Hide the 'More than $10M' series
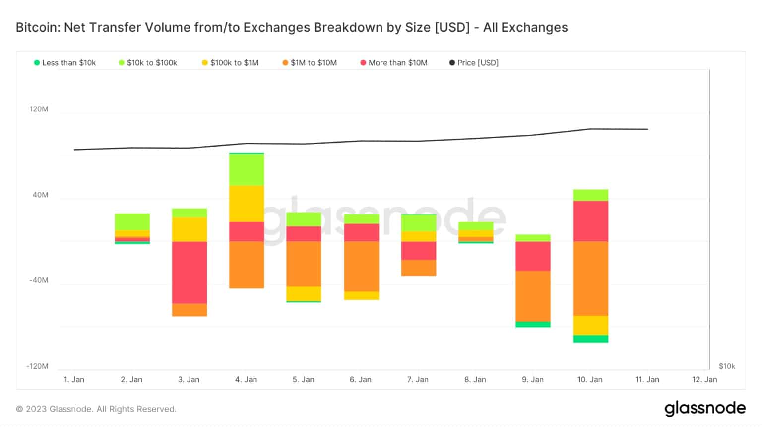Screen dimensions: 762x428 pyautogui.click(x=394, y=63)
